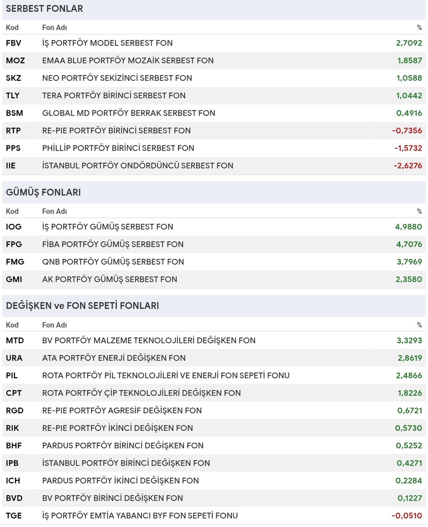Open ROTA PORTFÖY PİL TEKNOLOJİLERİ fund
This screenshot has width=428, height=527.
tap(166, 376)
